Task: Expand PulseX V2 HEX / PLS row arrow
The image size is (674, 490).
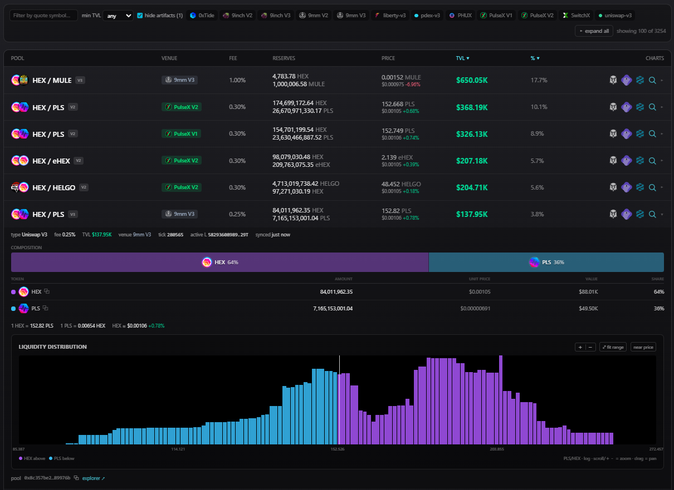Action: (662, 107)
